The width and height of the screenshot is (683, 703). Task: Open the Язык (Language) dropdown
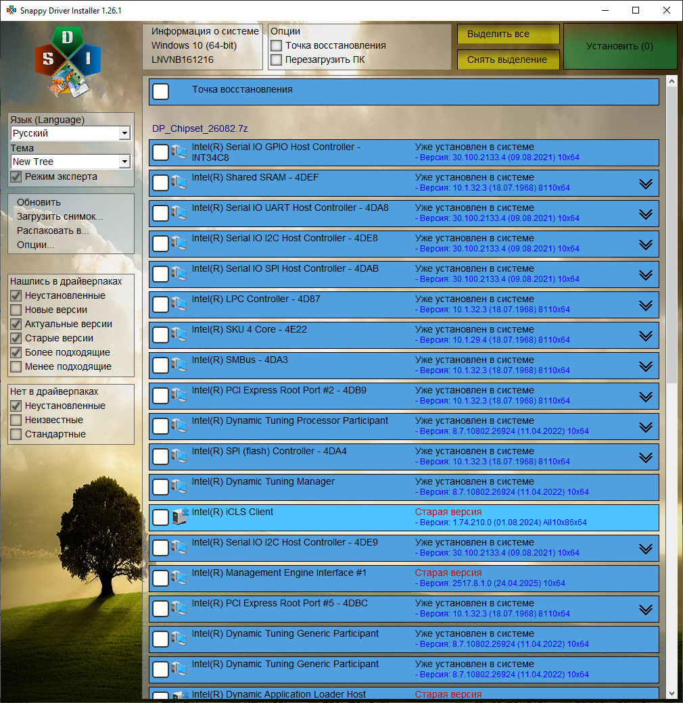[x=70, y=133]
